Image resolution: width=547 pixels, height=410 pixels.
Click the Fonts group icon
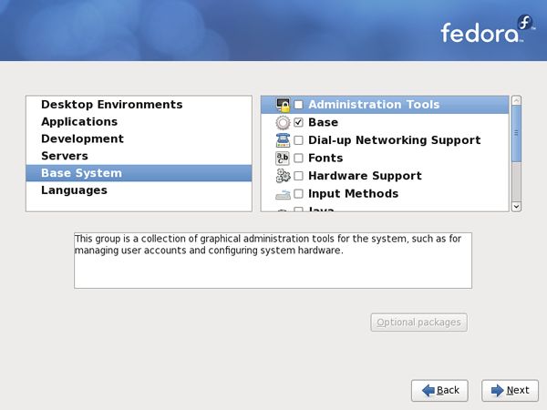click(283, 158)
